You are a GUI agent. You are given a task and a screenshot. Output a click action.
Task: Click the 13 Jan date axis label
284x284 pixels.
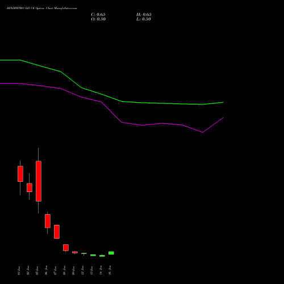(91, 270)
